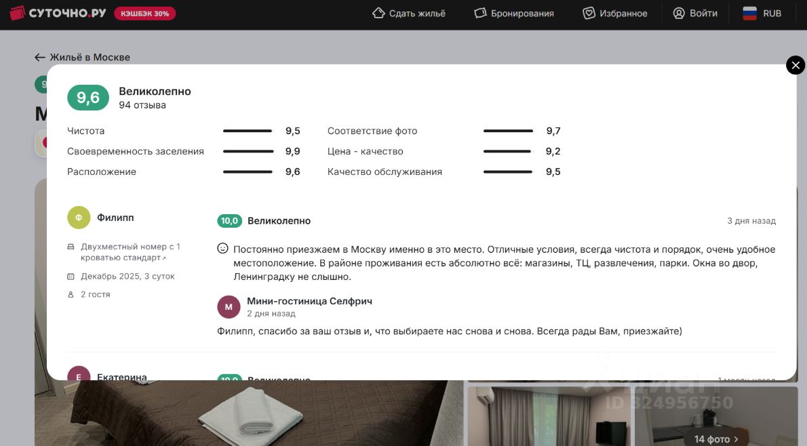Viewport: 807px width, 446px height.
Task: Click the guest icon beside 2 гостя
Action: click(x=71, y=295)
